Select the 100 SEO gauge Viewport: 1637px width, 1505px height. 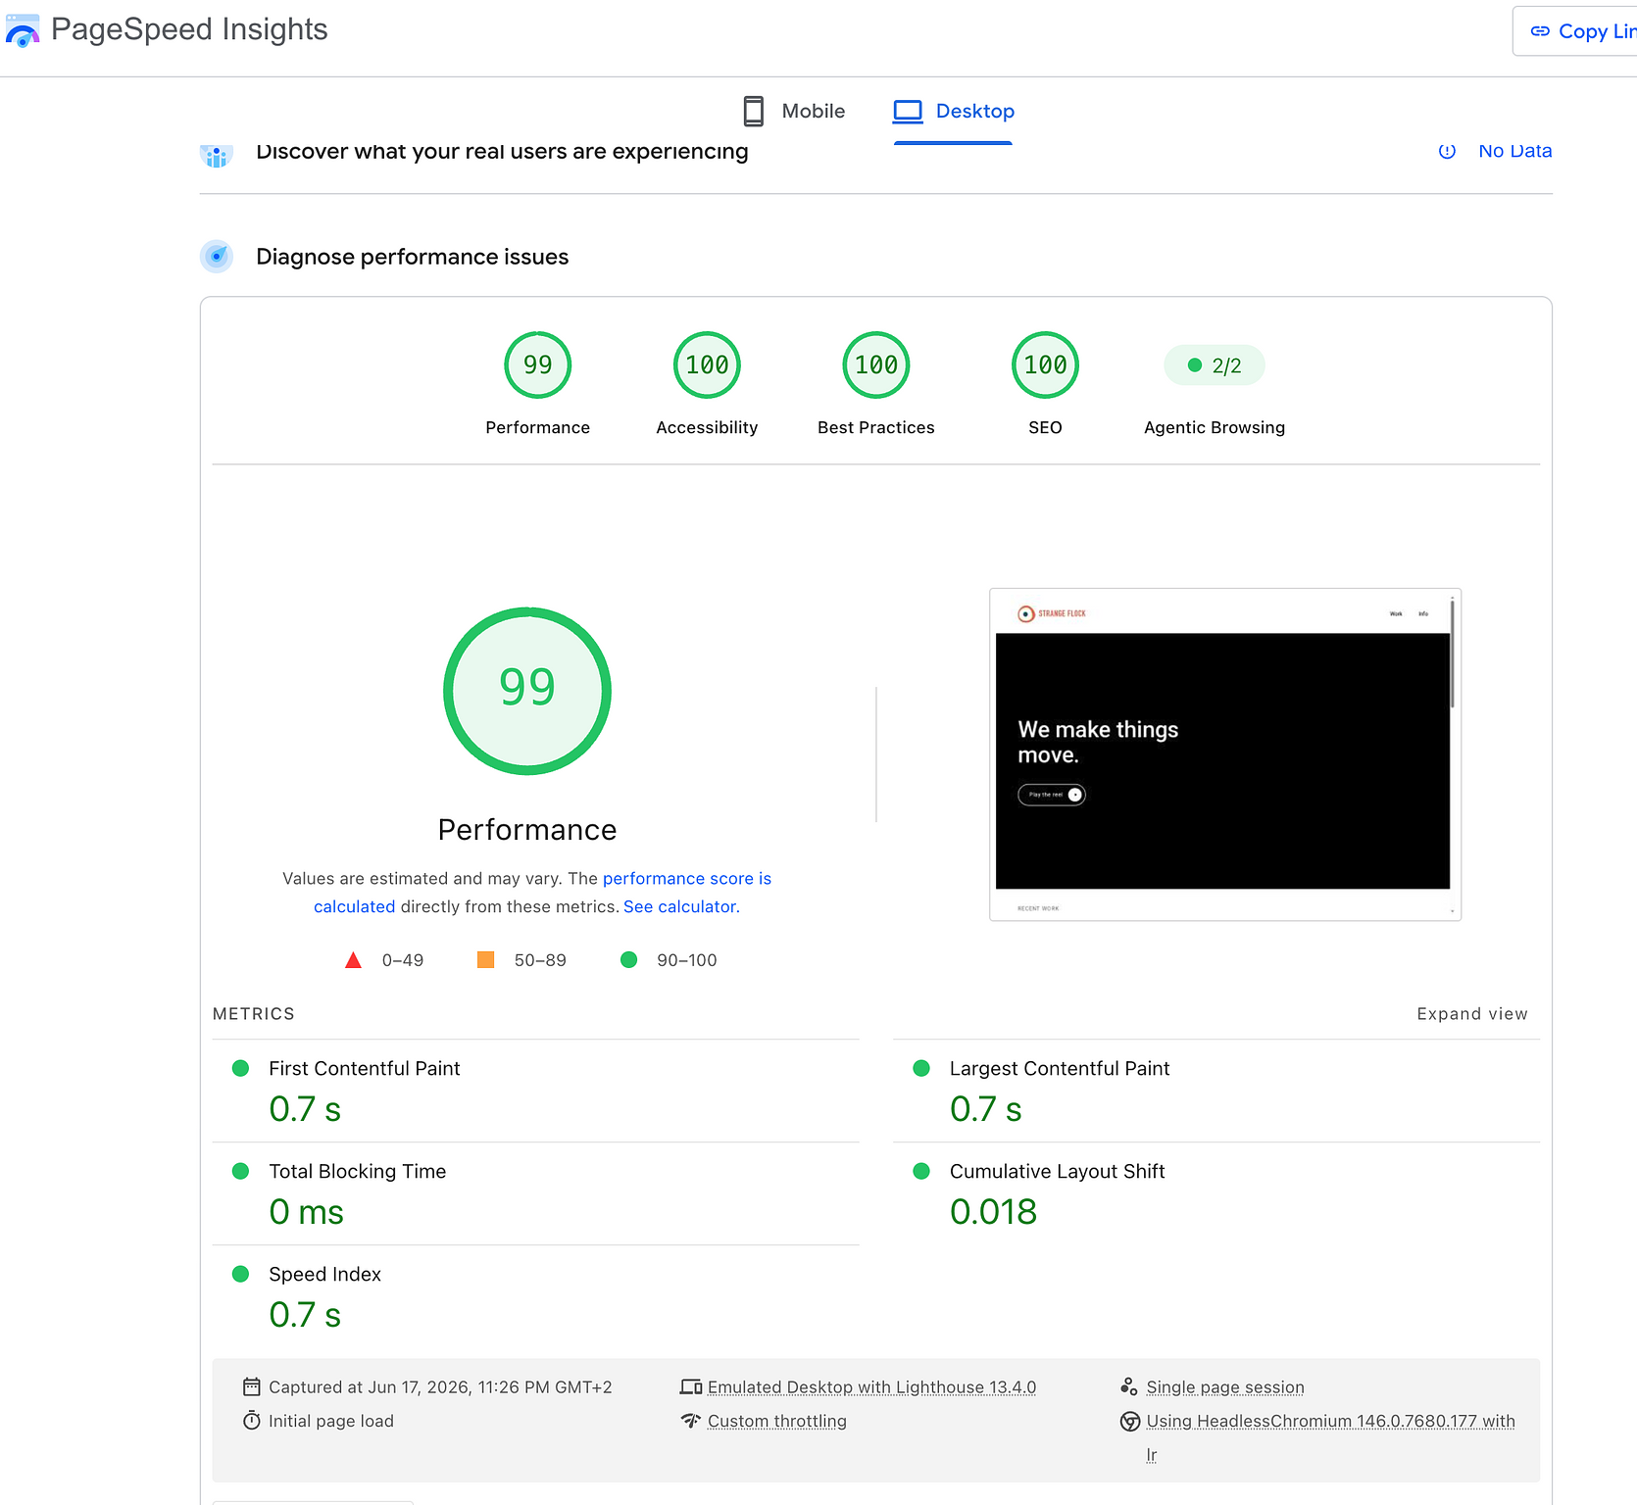tap(1045, 365)
